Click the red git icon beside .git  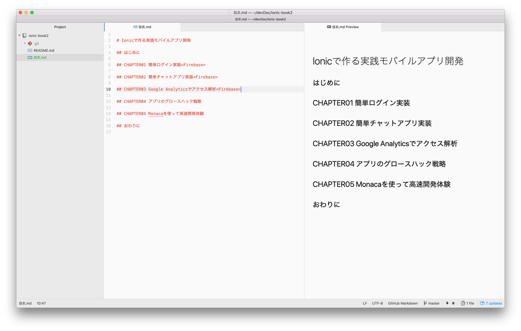coord(30,43)
